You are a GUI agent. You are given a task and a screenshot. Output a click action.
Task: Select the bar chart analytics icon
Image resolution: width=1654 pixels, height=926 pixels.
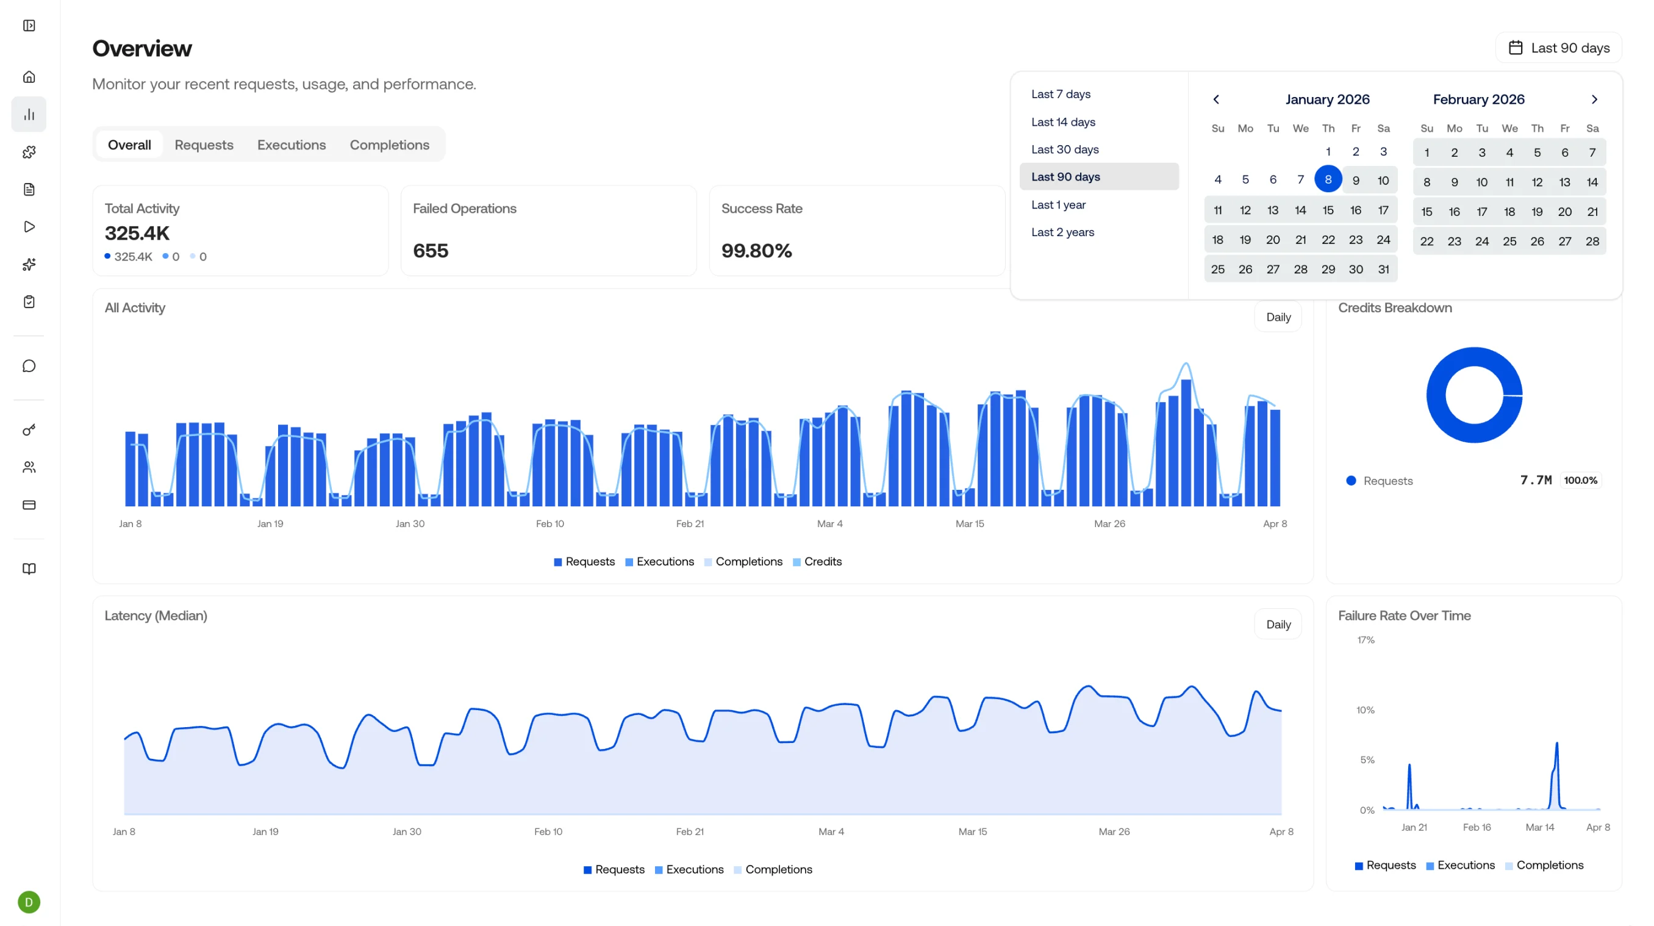[29, 114]
